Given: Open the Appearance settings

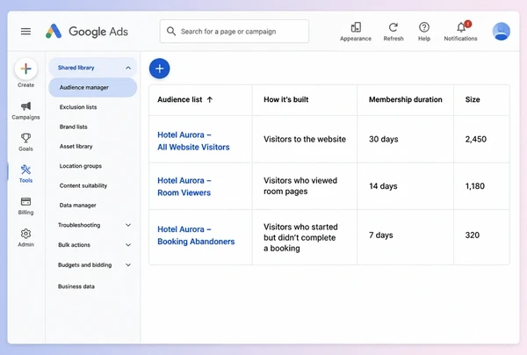Looking at the screenshot, I should click(356, 32).
